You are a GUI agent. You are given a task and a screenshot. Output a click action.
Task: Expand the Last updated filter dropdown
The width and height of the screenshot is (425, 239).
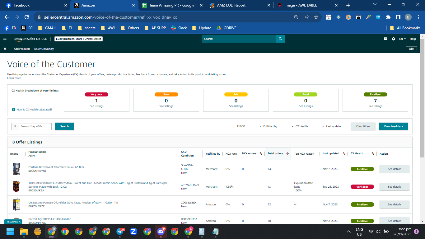332,126
